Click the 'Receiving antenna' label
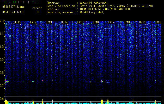 coord(60,12)
